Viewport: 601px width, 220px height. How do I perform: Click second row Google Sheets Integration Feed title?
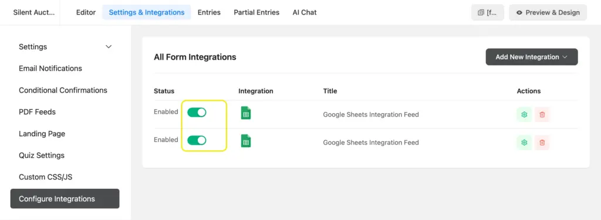click(x=371, y=143)
